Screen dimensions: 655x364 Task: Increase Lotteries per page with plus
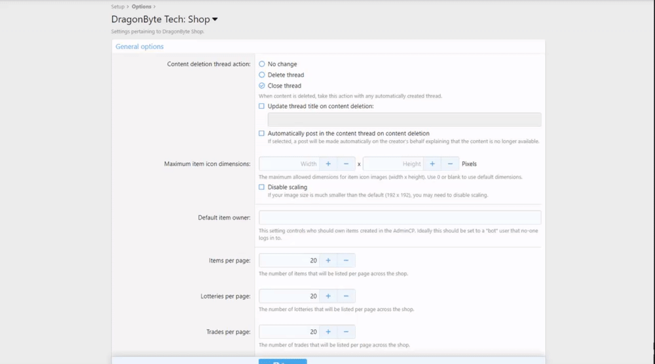coord(328,297)
